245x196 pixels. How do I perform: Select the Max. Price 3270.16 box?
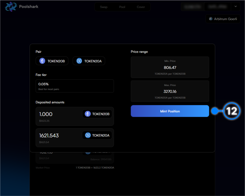pyautogui.click(x=170, y=91)
